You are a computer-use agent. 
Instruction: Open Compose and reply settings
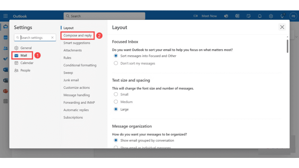tap(77, 35)
